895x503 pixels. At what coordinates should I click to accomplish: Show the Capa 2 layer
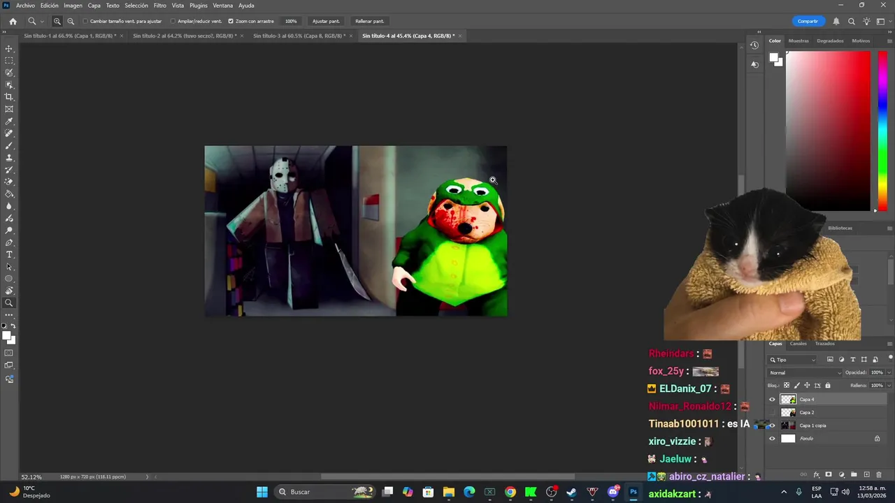pyautogui.click(x=772, y=412)
